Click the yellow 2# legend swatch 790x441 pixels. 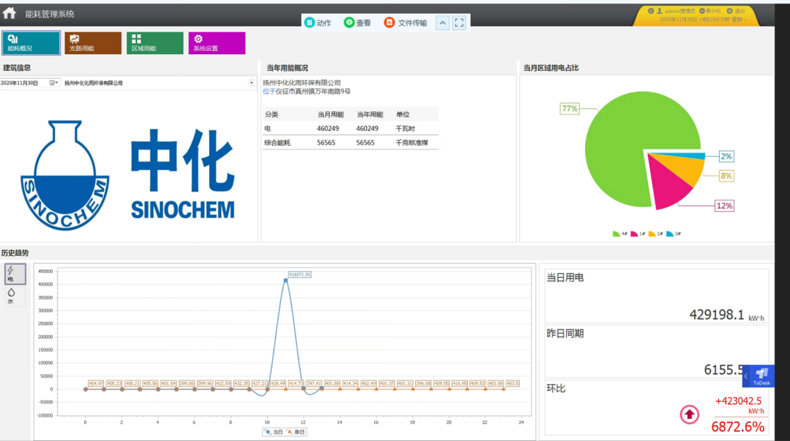tap(652, 234)
